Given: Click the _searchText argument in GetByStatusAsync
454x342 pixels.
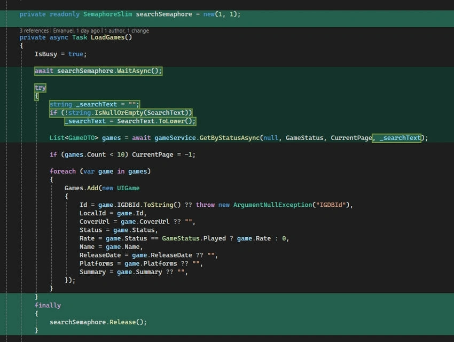Looking at the screenshot, I should click(x=400, y=138).
